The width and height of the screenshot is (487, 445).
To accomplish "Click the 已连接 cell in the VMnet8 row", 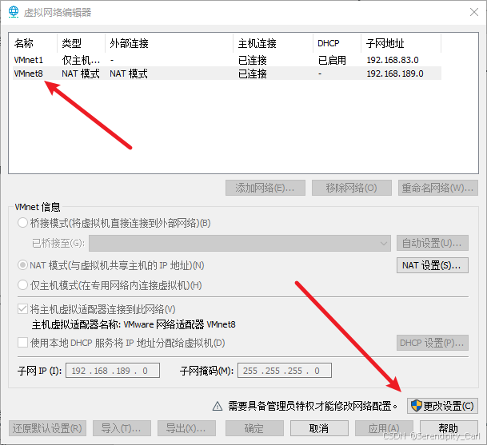I will (x=253, y=74).
